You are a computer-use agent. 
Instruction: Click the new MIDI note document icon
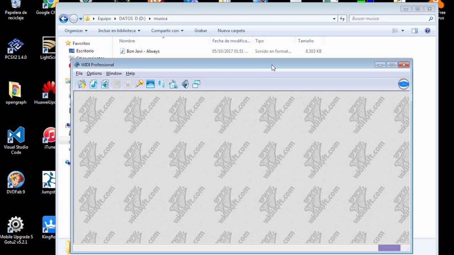tap(94, 84)
